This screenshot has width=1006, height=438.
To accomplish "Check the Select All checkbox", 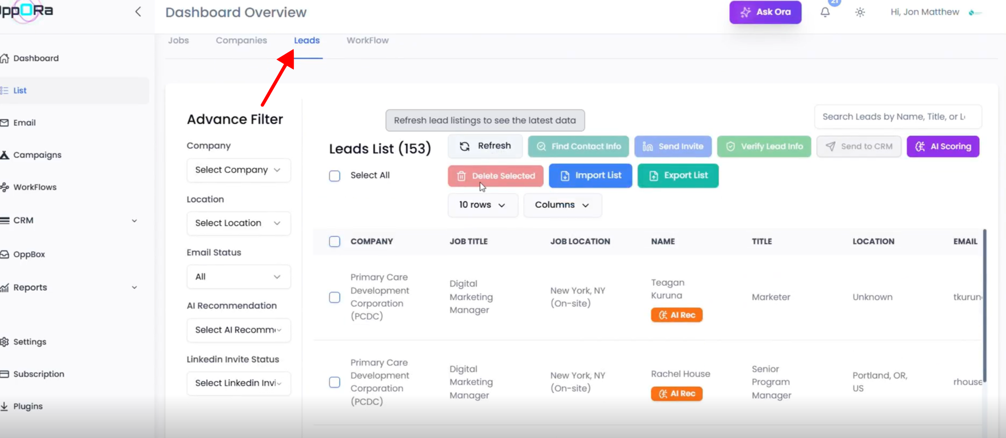I will (334, 176).
